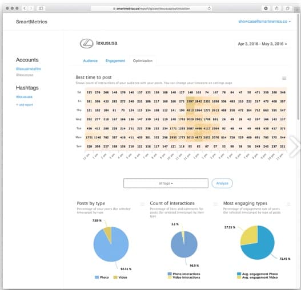Open the Most engaging types chart menu
301x290 pixels.
tap(288, 204)
